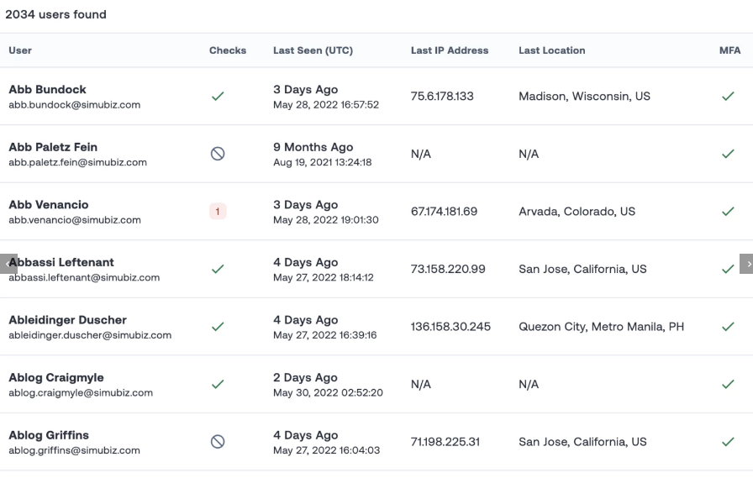Viewport: 753px width, 478px height.
Task: Click Abb Bundock's passed checks checkmark icon
Action: click(218, 97)
